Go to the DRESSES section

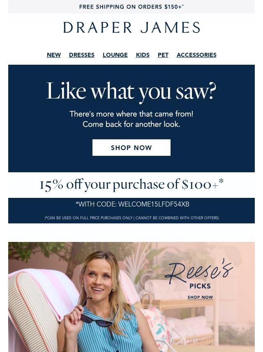tap(82, 55)
